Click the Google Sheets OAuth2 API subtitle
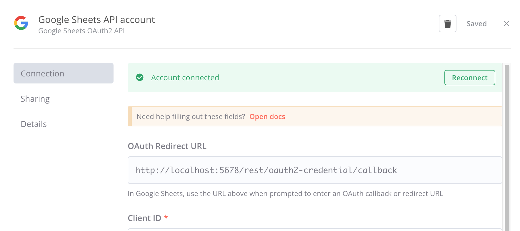This screenshot has height=231, width=520. point(81,31)
